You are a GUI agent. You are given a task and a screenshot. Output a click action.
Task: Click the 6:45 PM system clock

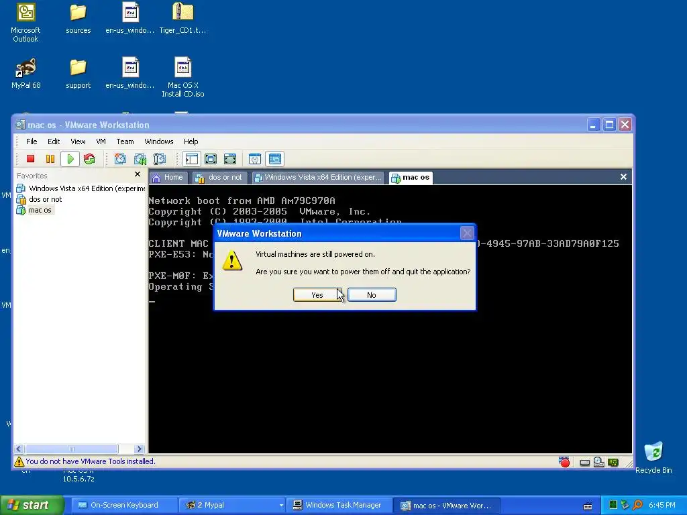click(662, 506)
